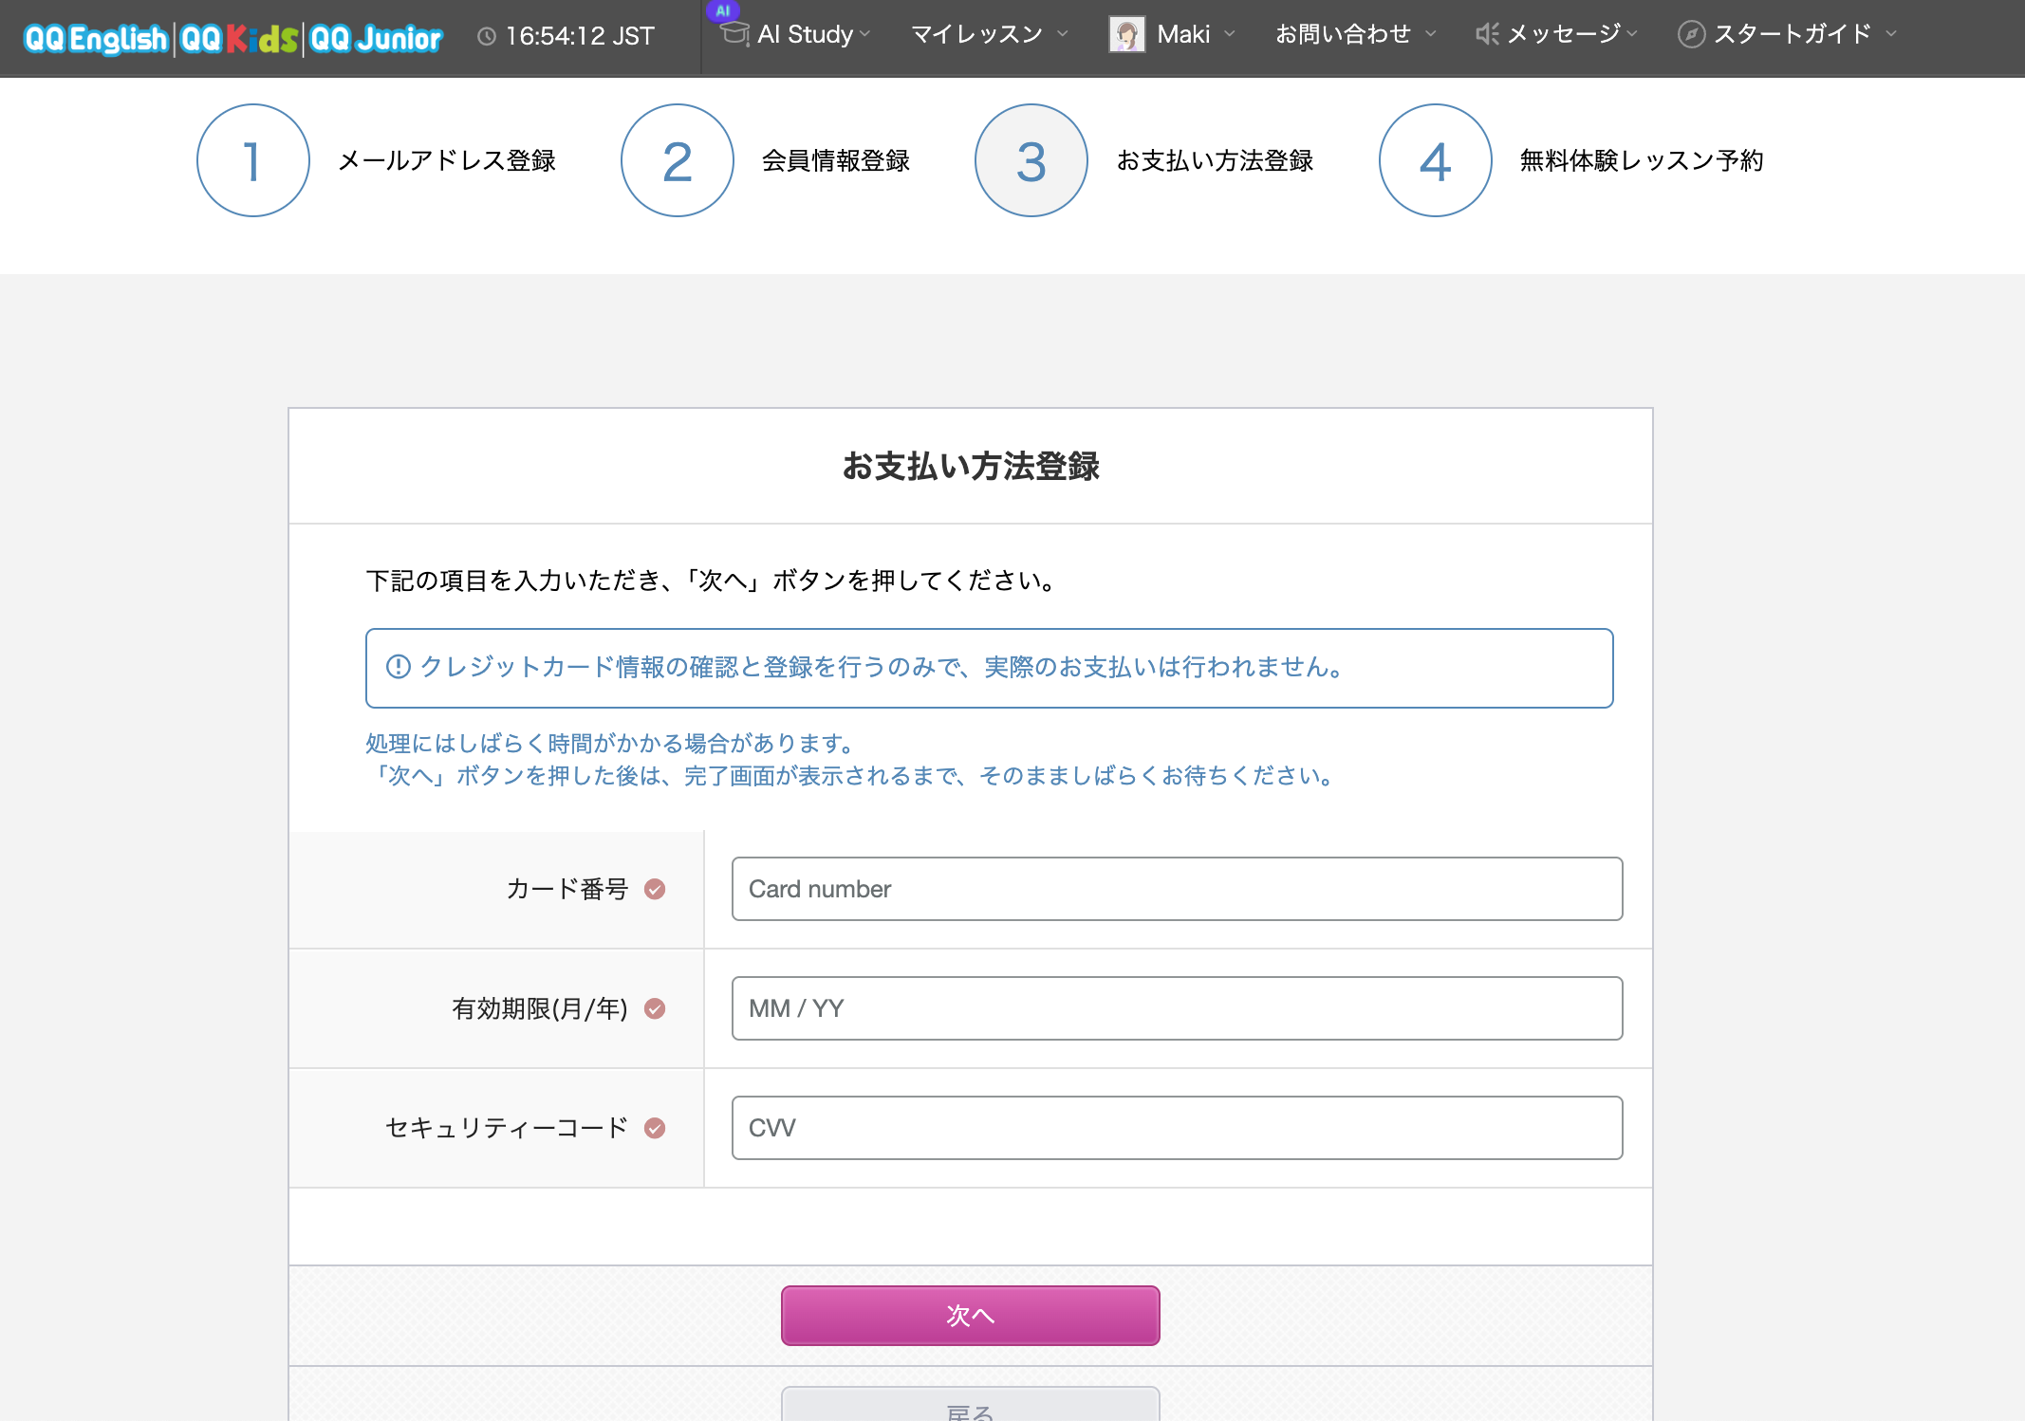The height and width of the screenshot is (1421, 2025).
Task: Click the AI Study graduation cap icon
Action: tap(735, 34)
